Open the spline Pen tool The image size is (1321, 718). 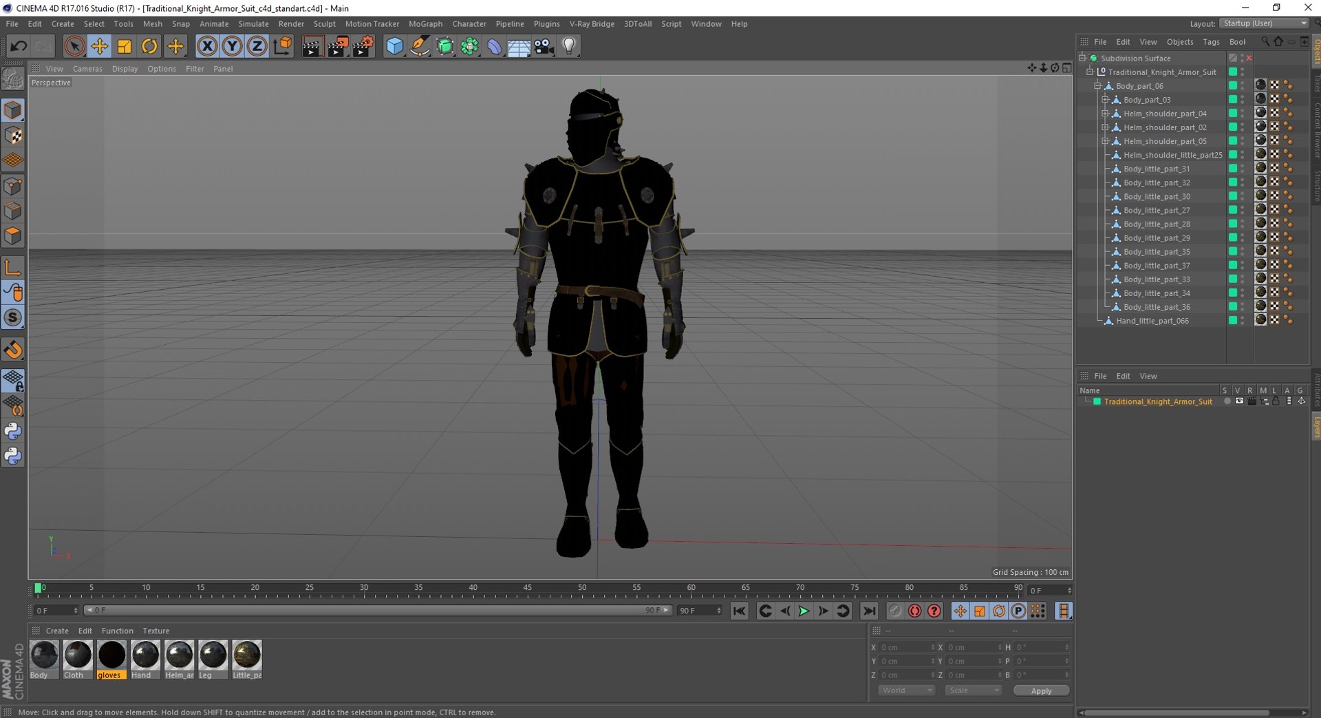coord(420,46)
